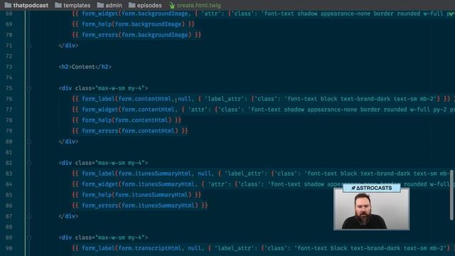Screen dimensions: 455x256
Task: Click form_help(form.itunesSummaryHtml) on line 85
Action: coord(136,195)
